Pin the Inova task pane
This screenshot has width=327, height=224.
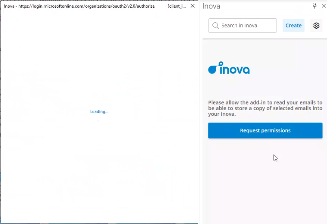(x=315, y=6)
